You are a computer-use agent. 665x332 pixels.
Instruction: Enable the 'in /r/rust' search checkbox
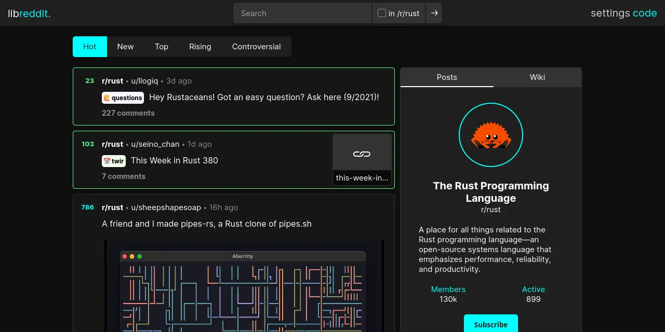pos(381,13)
